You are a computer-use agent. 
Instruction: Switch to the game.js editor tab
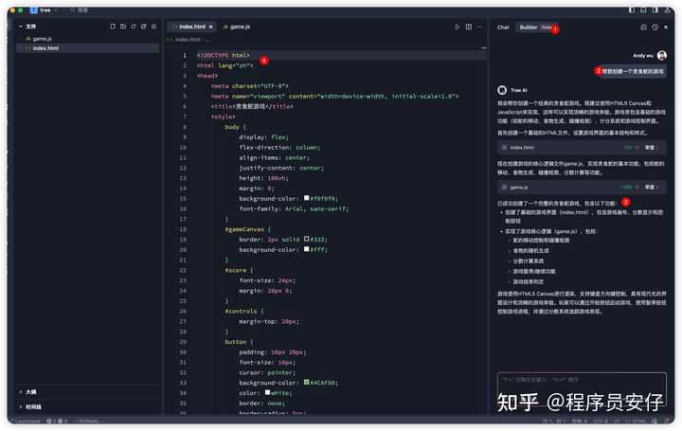(236, 27)
